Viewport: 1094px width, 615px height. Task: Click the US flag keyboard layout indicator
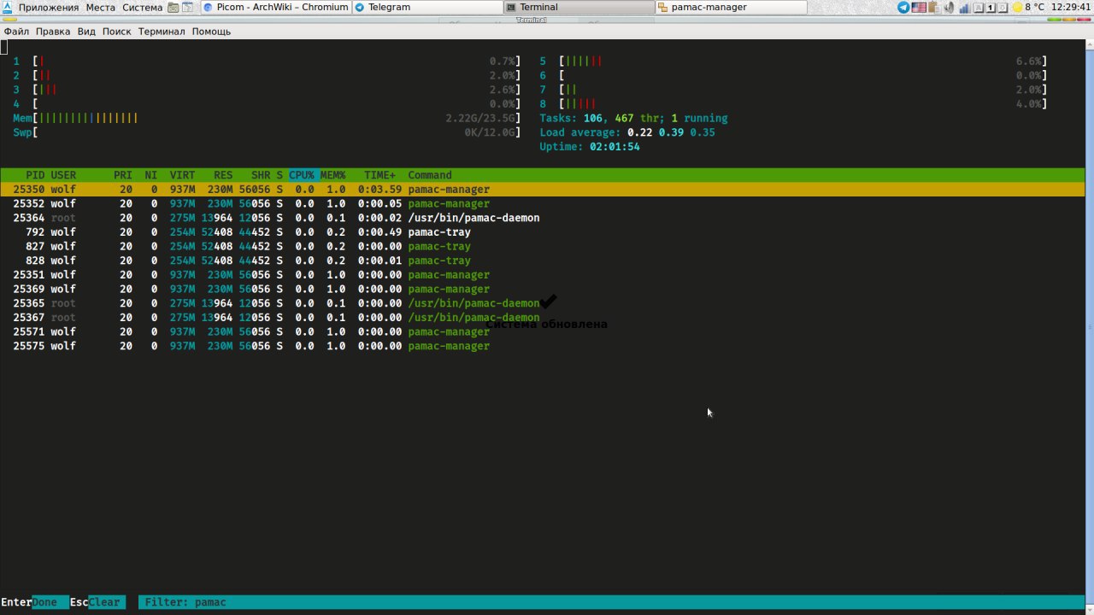[919, 7]
